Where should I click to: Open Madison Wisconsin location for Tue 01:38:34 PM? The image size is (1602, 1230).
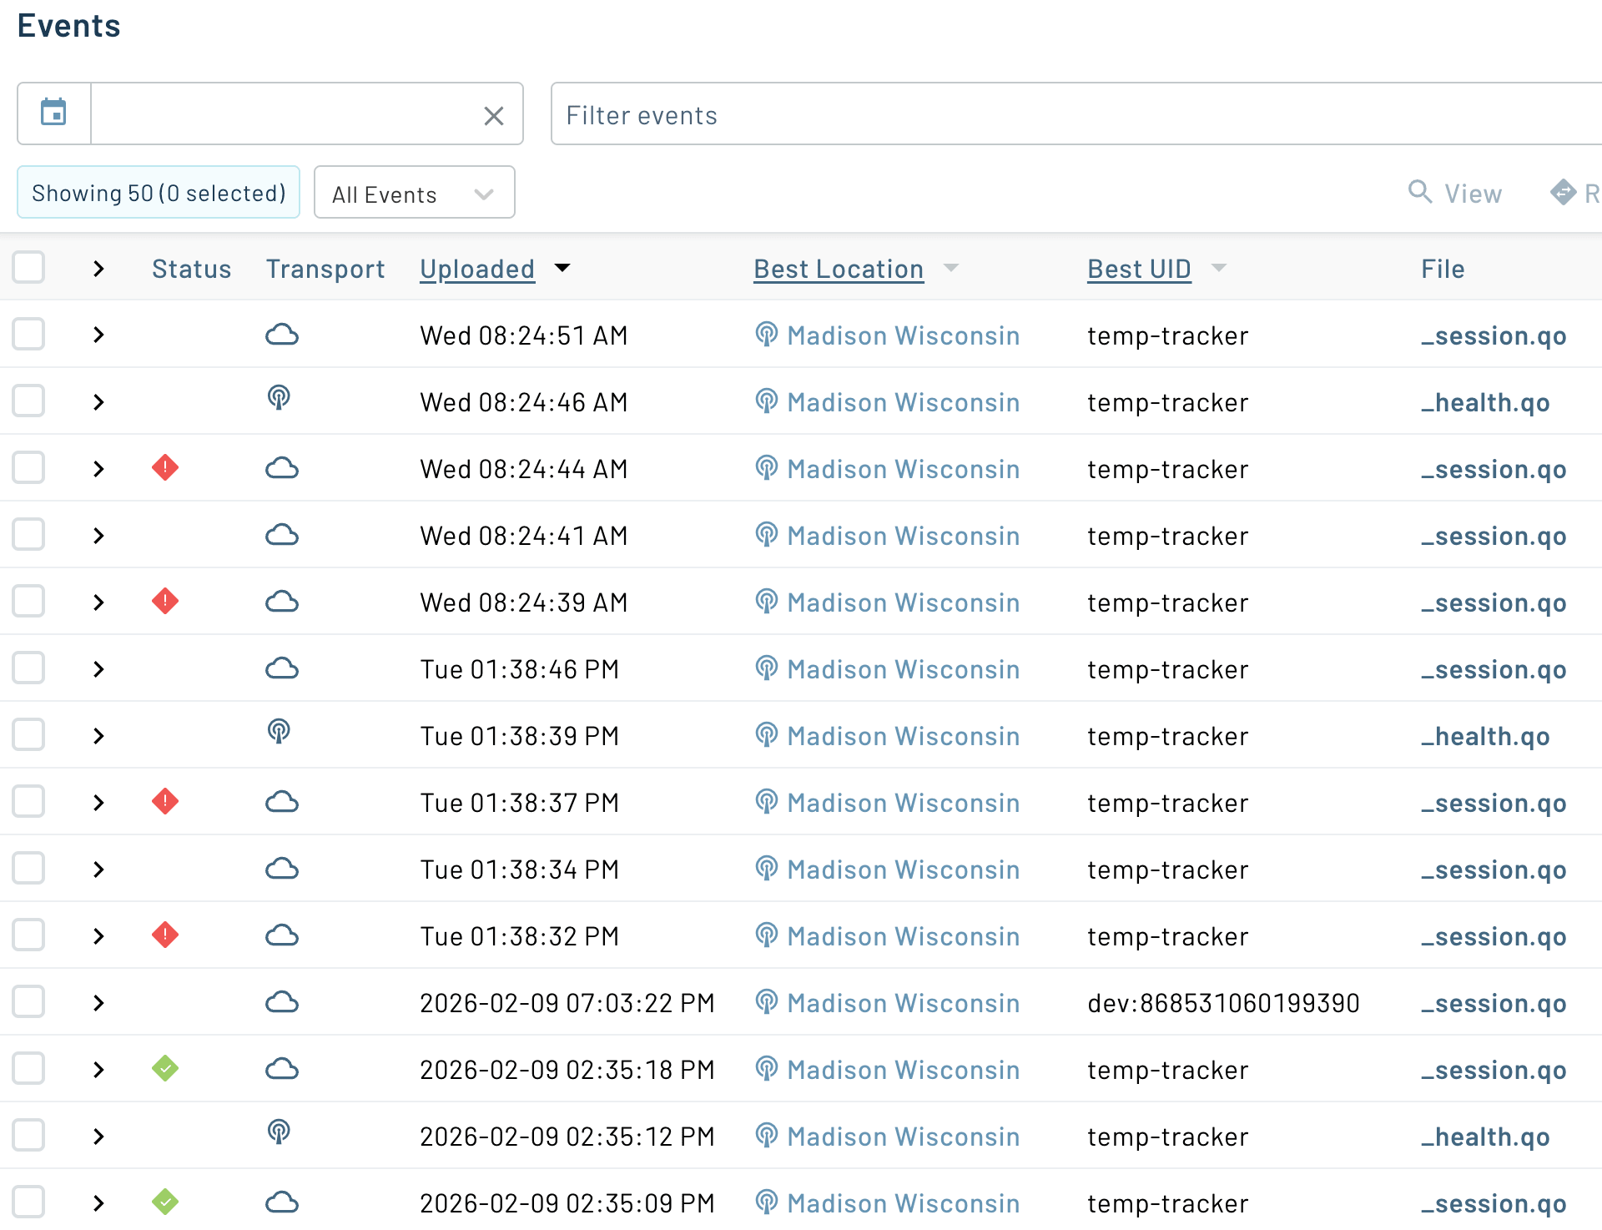[903, 870]
